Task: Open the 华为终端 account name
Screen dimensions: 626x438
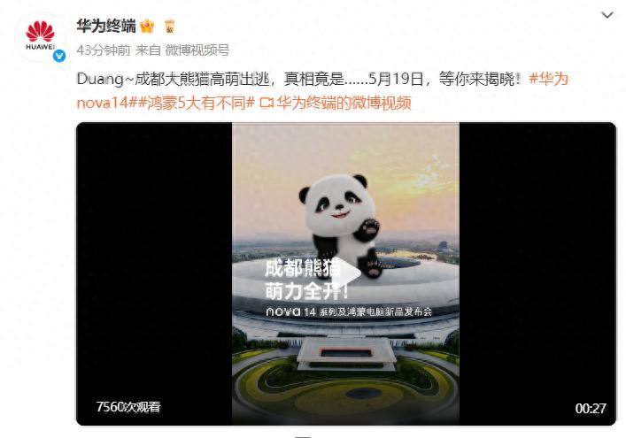Action: pos(106,27)
